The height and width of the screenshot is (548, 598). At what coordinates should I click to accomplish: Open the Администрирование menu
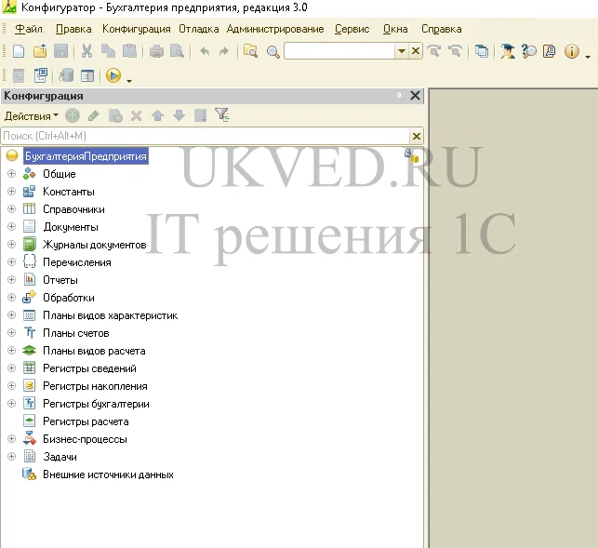[275, 29]
